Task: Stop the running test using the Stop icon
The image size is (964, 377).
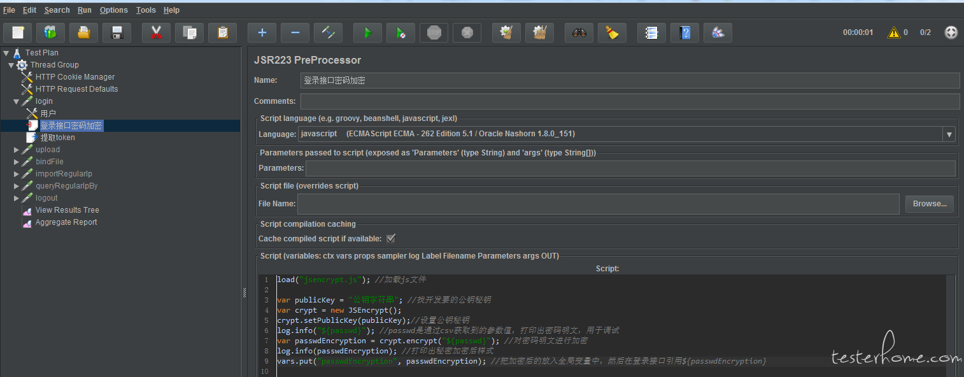Action: [434, 32]
